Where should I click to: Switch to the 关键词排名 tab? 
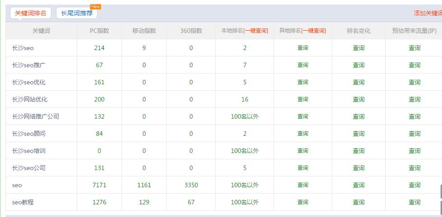31,13
